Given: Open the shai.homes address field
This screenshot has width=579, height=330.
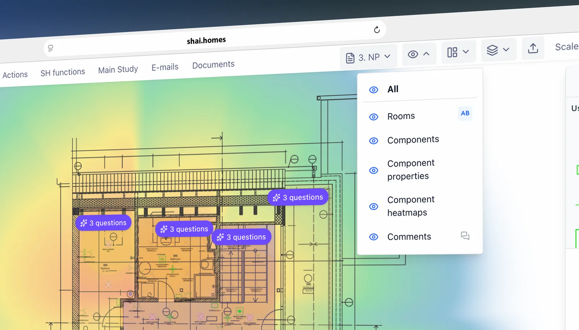Looking at the screenshot, I should point(215,39).
